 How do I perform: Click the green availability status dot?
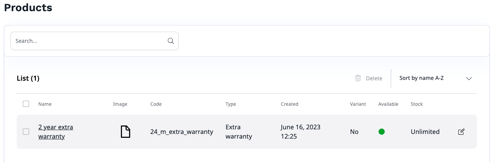coord(382,132)
